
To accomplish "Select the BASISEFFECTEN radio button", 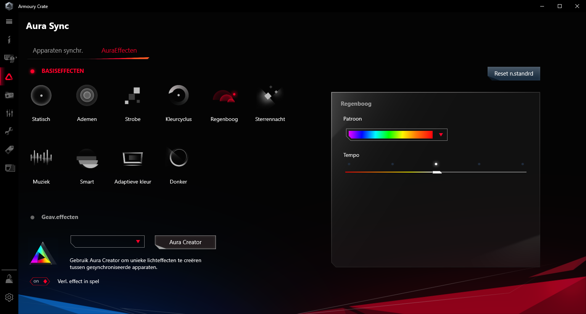I will [32, 71].
